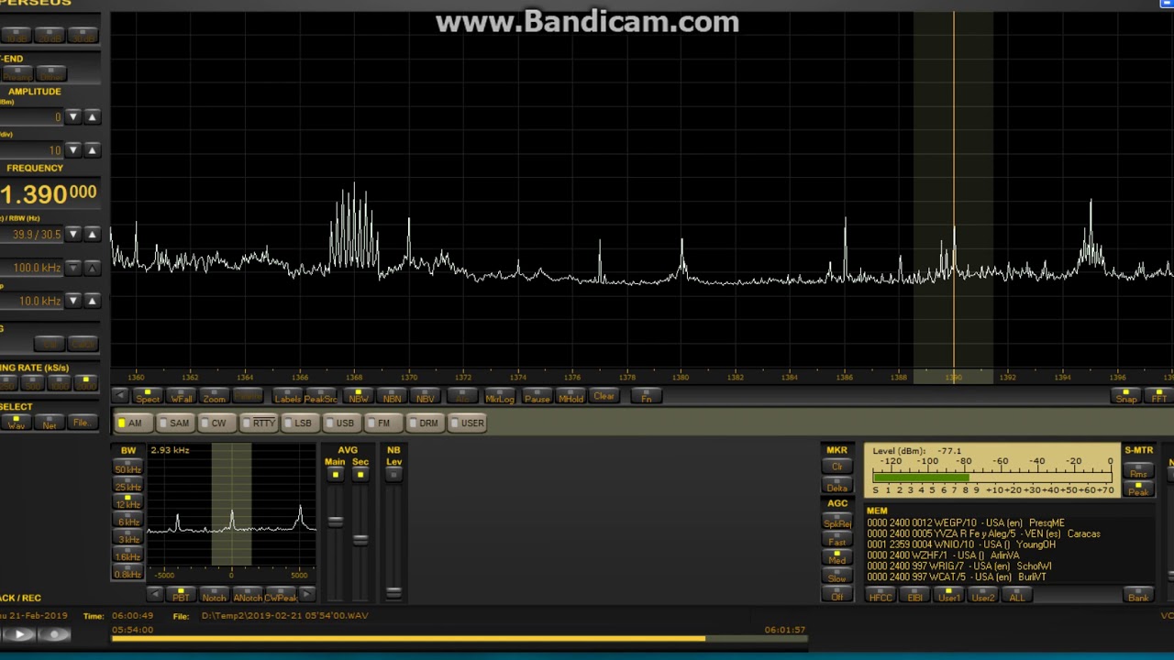Select USB demodulation mode
Viewport: 1174px width, 660px height.
[x=340, y=423]
